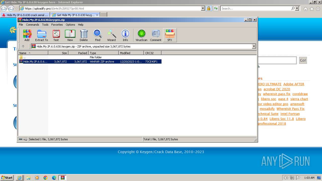Screen dimensions: 322x181
Task: Sort by Size column header
Action: point(58,53)
